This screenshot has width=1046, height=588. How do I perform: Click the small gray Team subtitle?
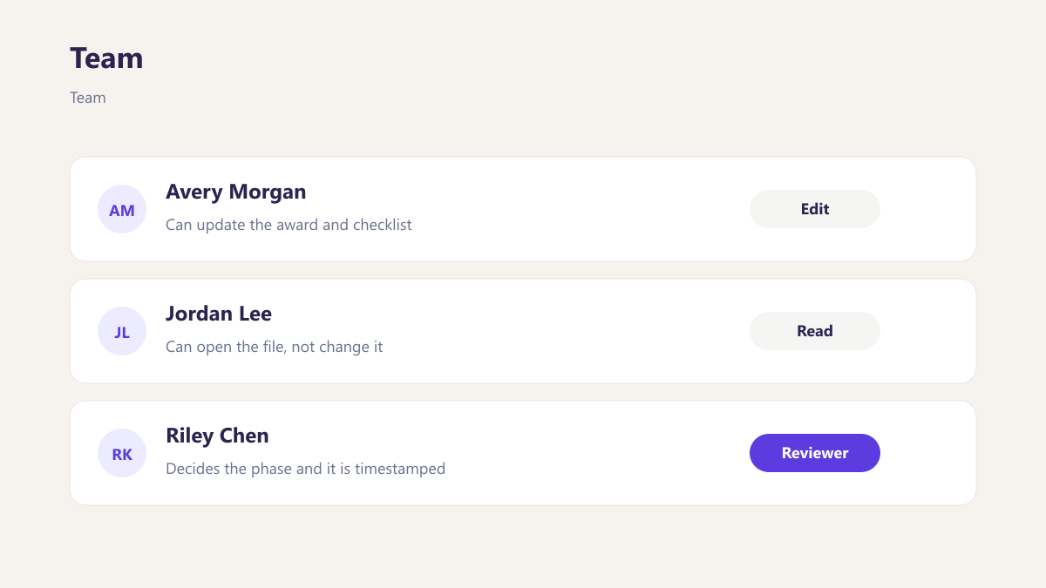point(88,98)
